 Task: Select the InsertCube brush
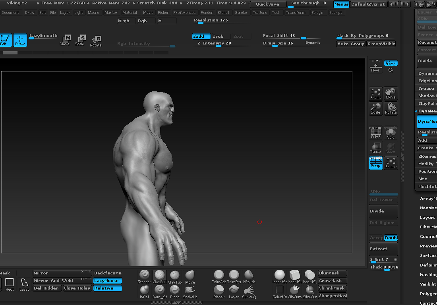click(x=295, y=277)
